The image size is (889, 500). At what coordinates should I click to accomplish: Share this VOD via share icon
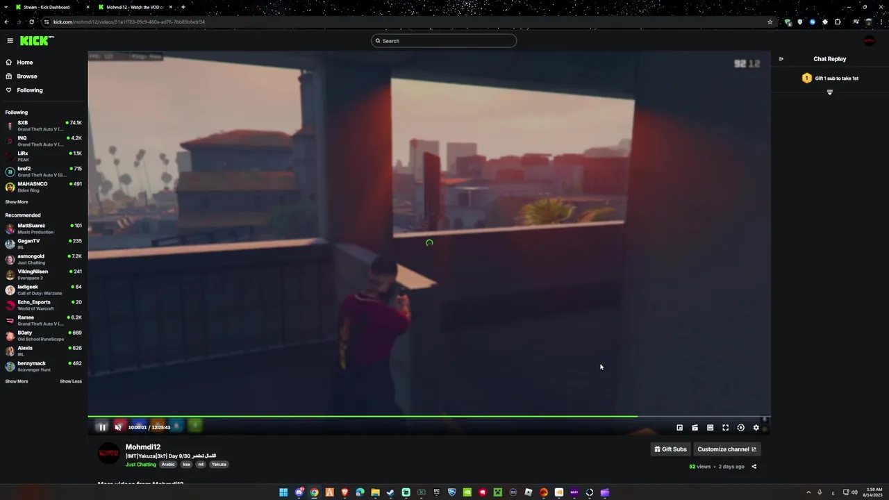(754, 467)
